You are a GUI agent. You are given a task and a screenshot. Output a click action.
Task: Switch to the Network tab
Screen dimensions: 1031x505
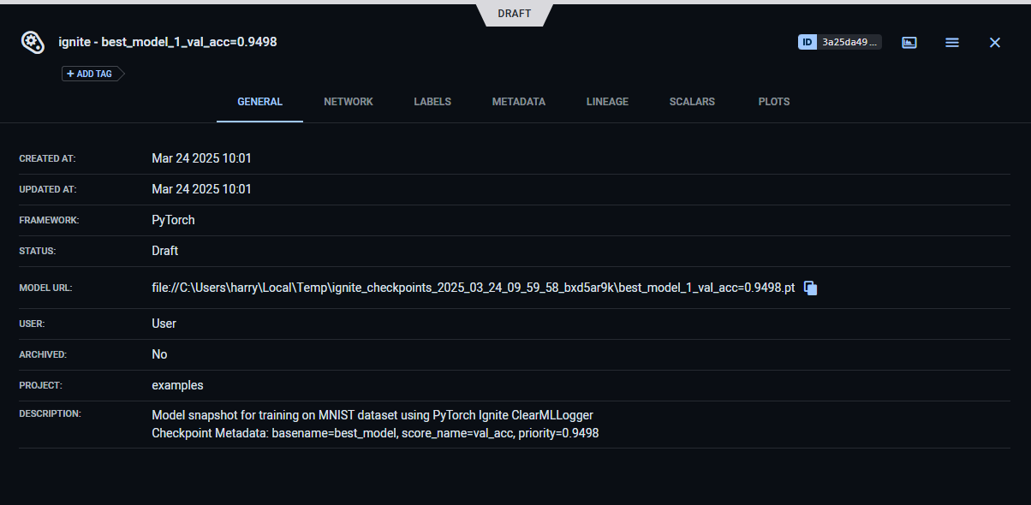(x=349, y=102)
